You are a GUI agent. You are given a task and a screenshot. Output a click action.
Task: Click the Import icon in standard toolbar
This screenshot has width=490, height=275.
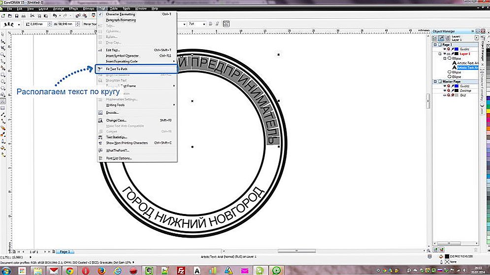coord(78,16)
